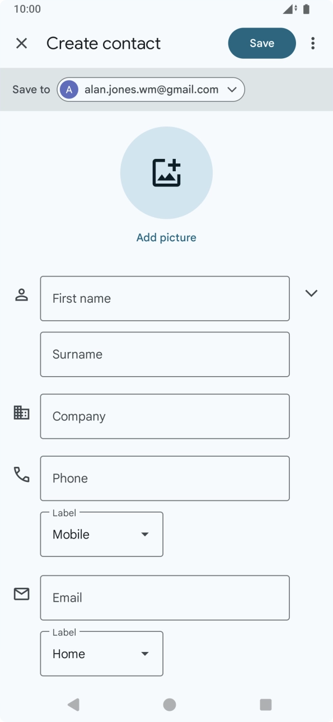Click the phone handset icon

21,474
